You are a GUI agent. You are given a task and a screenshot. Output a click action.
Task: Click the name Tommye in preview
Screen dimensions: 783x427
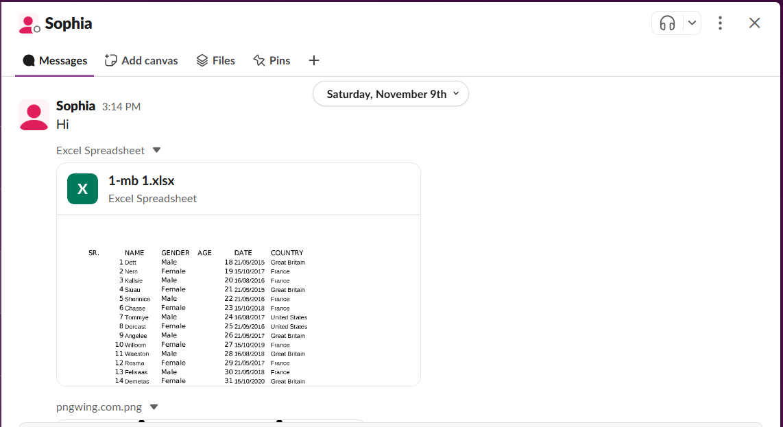137,317
